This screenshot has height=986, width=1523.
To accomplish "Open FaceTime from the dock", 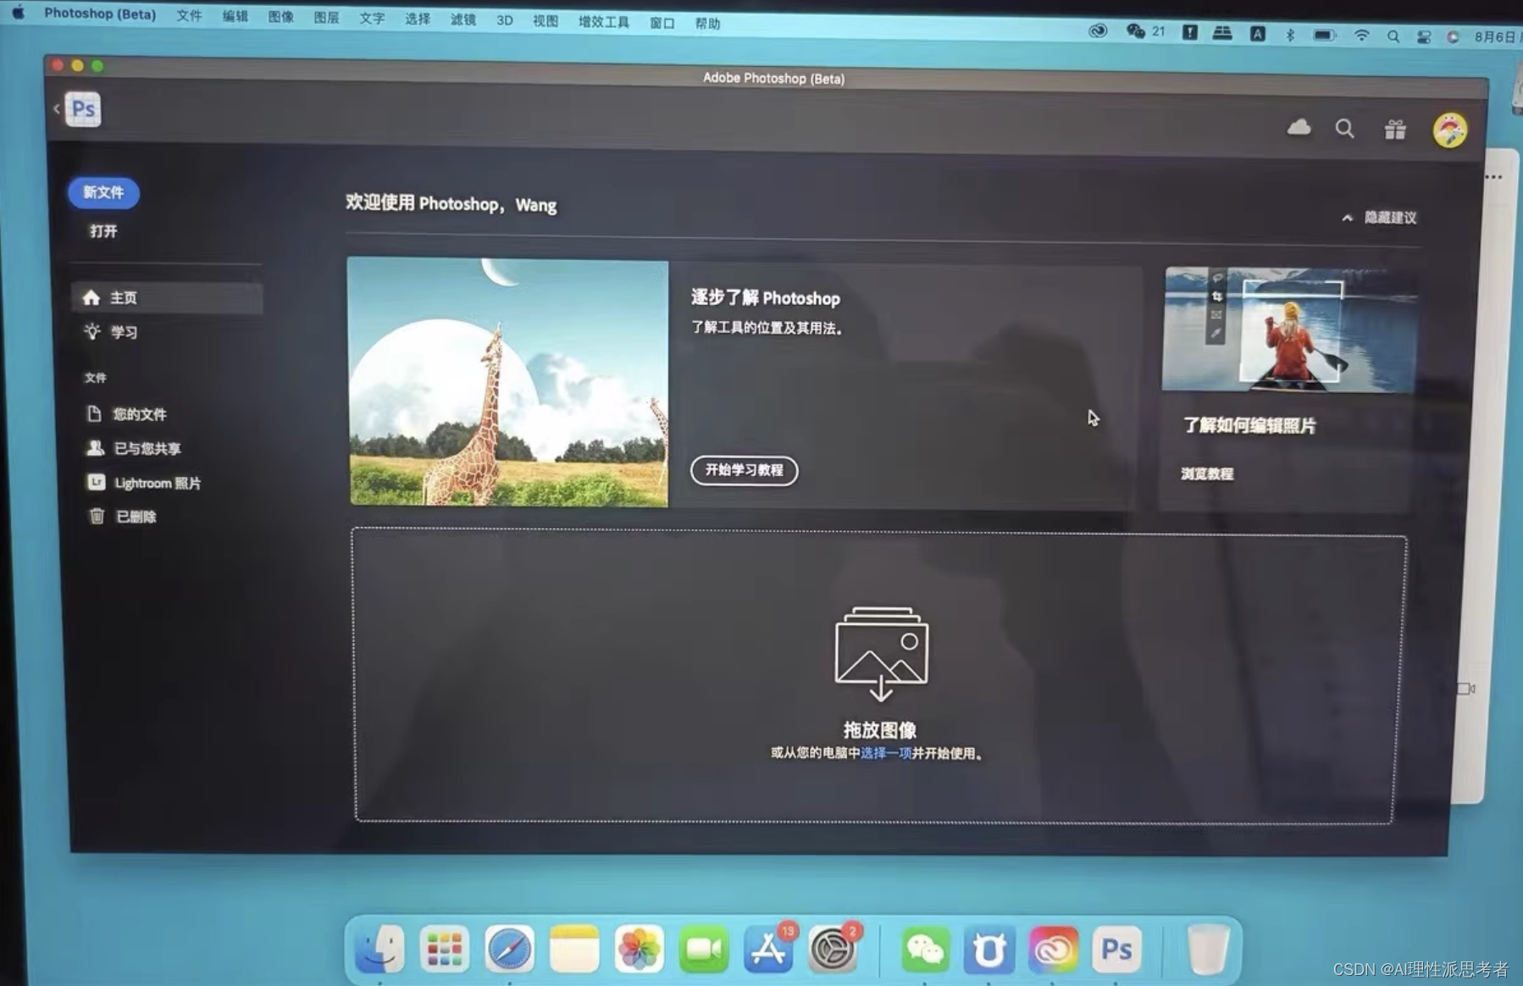I will click(703, 950).
